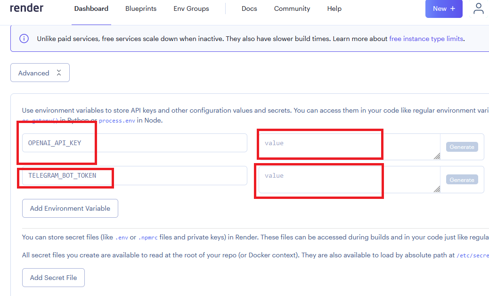Click resize handle of TELEGRAM_BOT_TOKEN value box

[437, 189]
